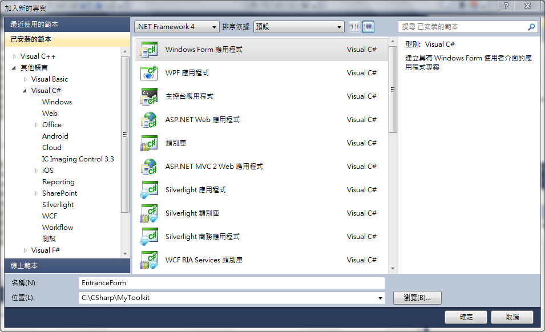Open the 已安裝的範本 section
This screenshot has width=545, height=332.
67,39
